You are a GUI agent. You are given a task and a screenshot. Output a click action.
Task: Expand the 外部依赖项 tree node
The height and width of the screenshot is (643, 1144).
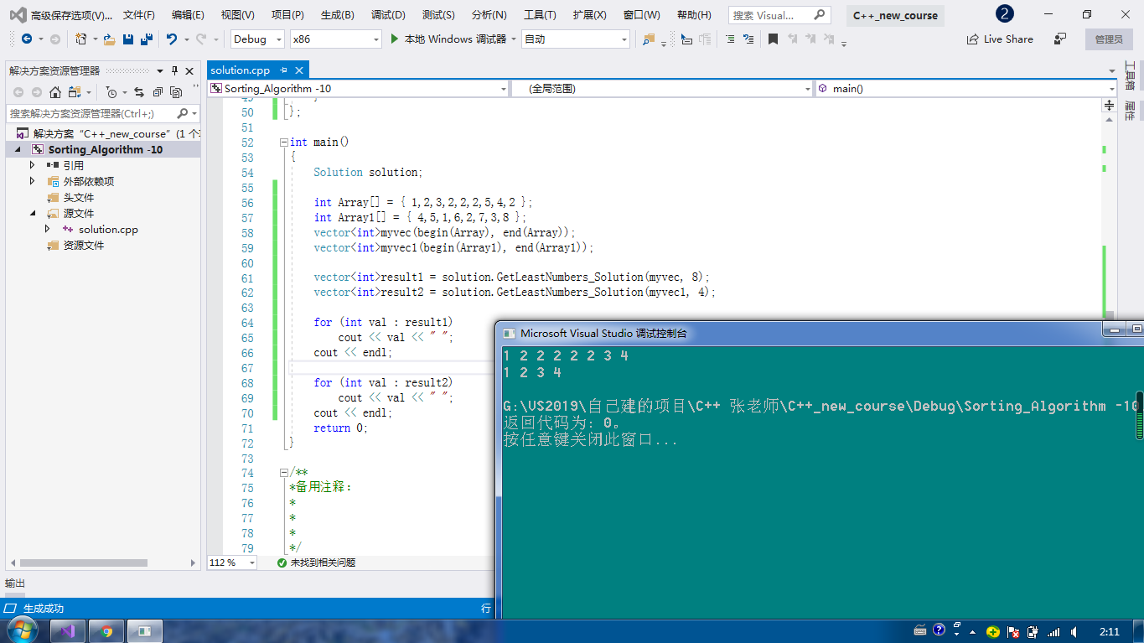pyautogui.click(x=33, y=181)
